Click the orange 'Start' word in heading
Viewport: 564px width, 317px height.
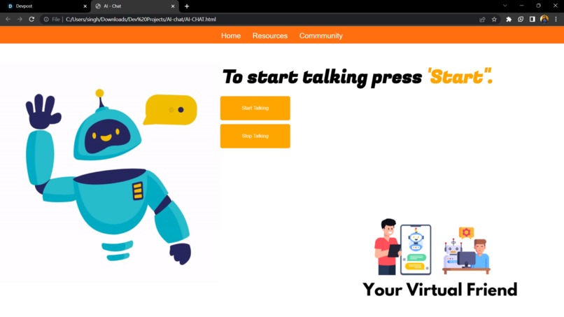point(460,76)
